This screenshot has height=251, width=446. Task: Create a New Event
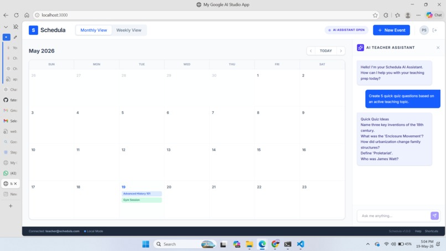[x=391, y=30]
